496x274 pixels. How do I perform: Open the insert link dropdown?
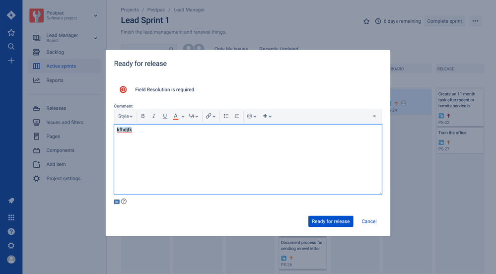(211, 116)
